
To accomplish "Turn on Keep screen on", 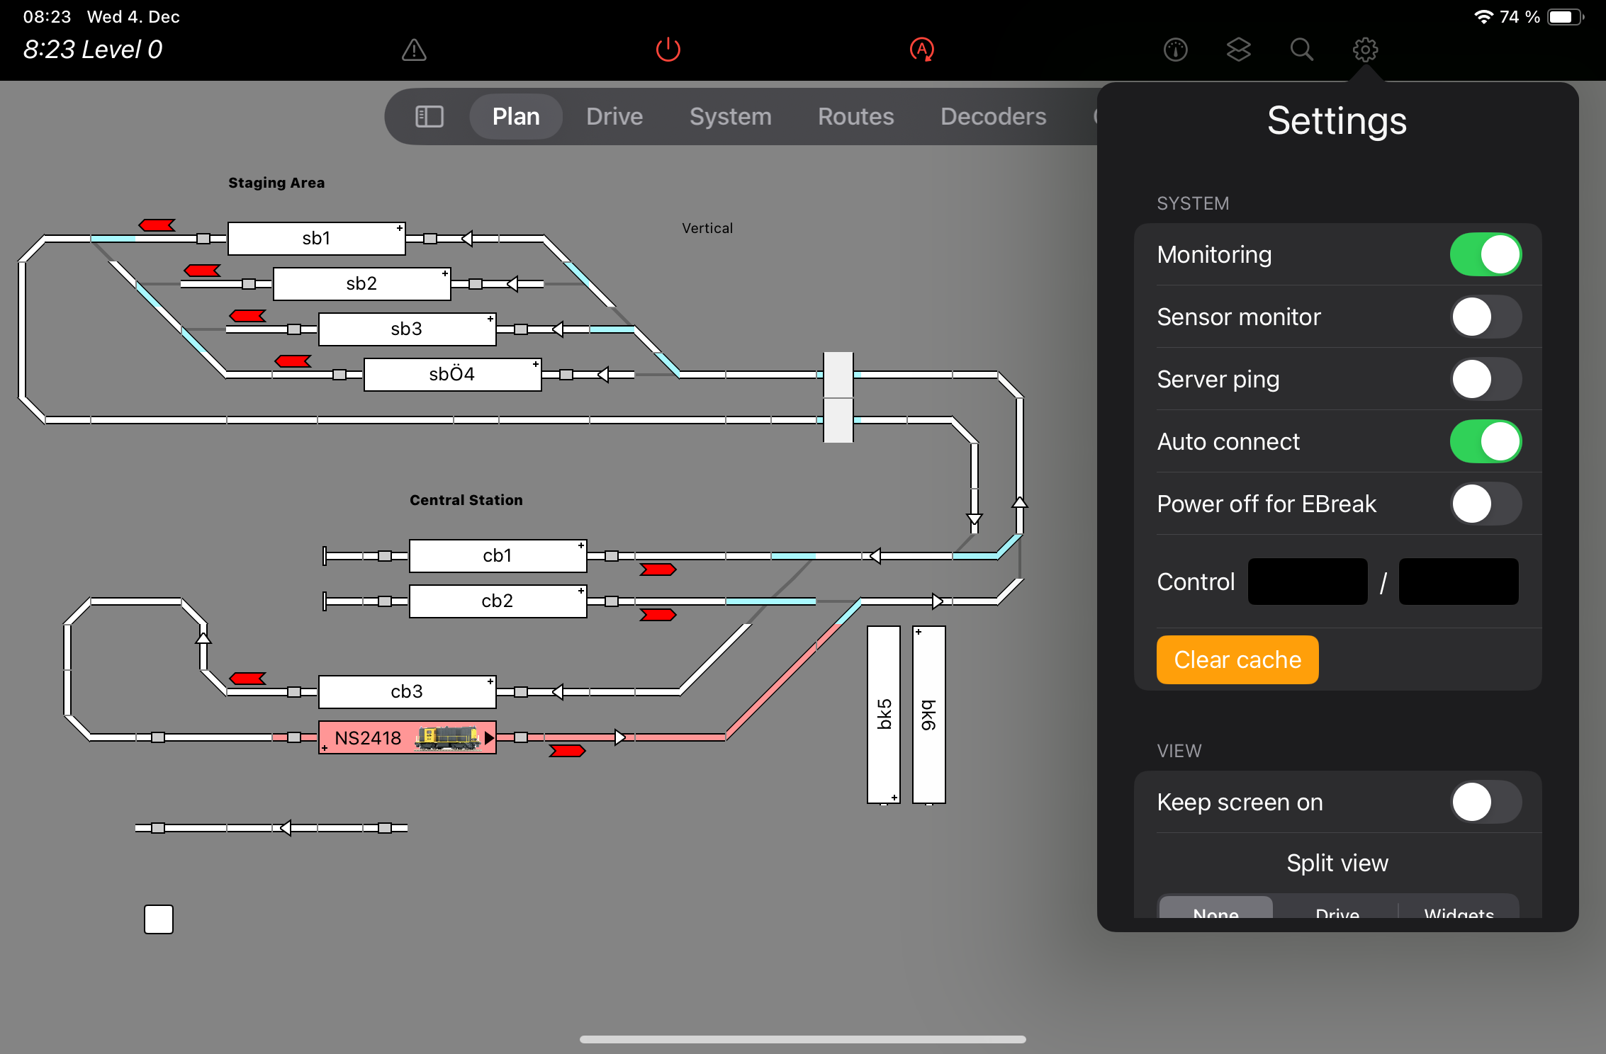I will (1485, 802).
